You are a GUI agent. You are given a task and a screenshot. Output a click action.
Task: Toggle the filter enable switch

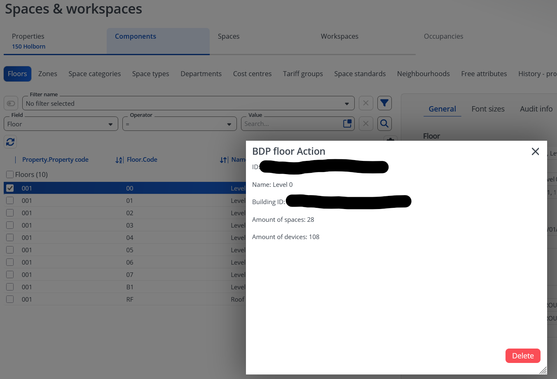11,103
